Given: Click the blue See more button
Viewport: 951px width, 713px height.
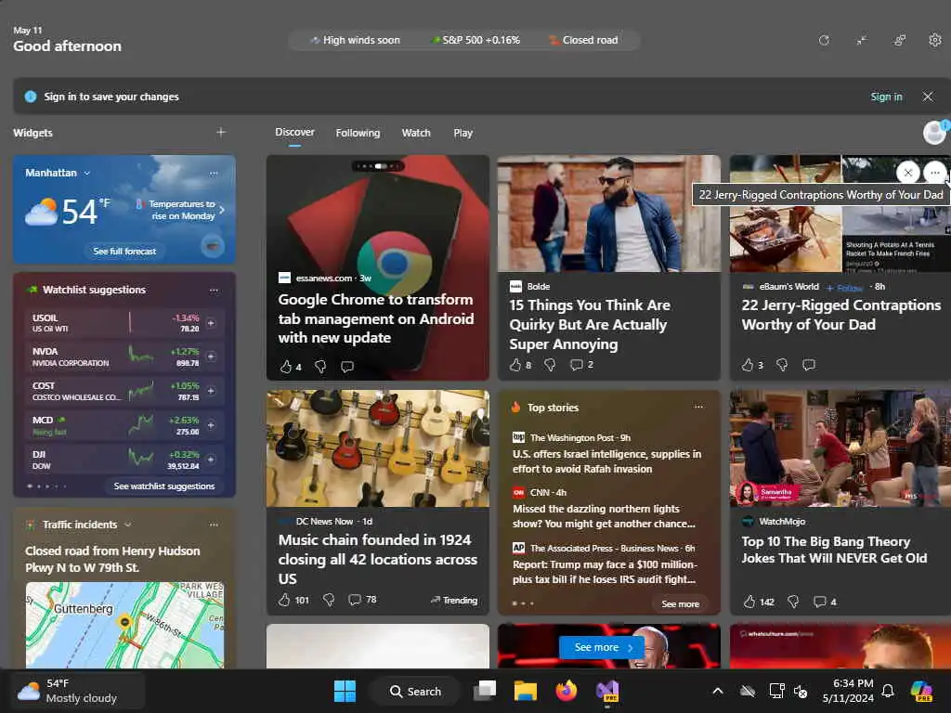Looking at the screenshot, I should 602,647.
